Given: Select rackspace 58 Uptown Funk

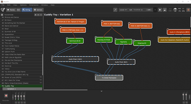Looking at the screenshot, I should [x=21, y=52].
